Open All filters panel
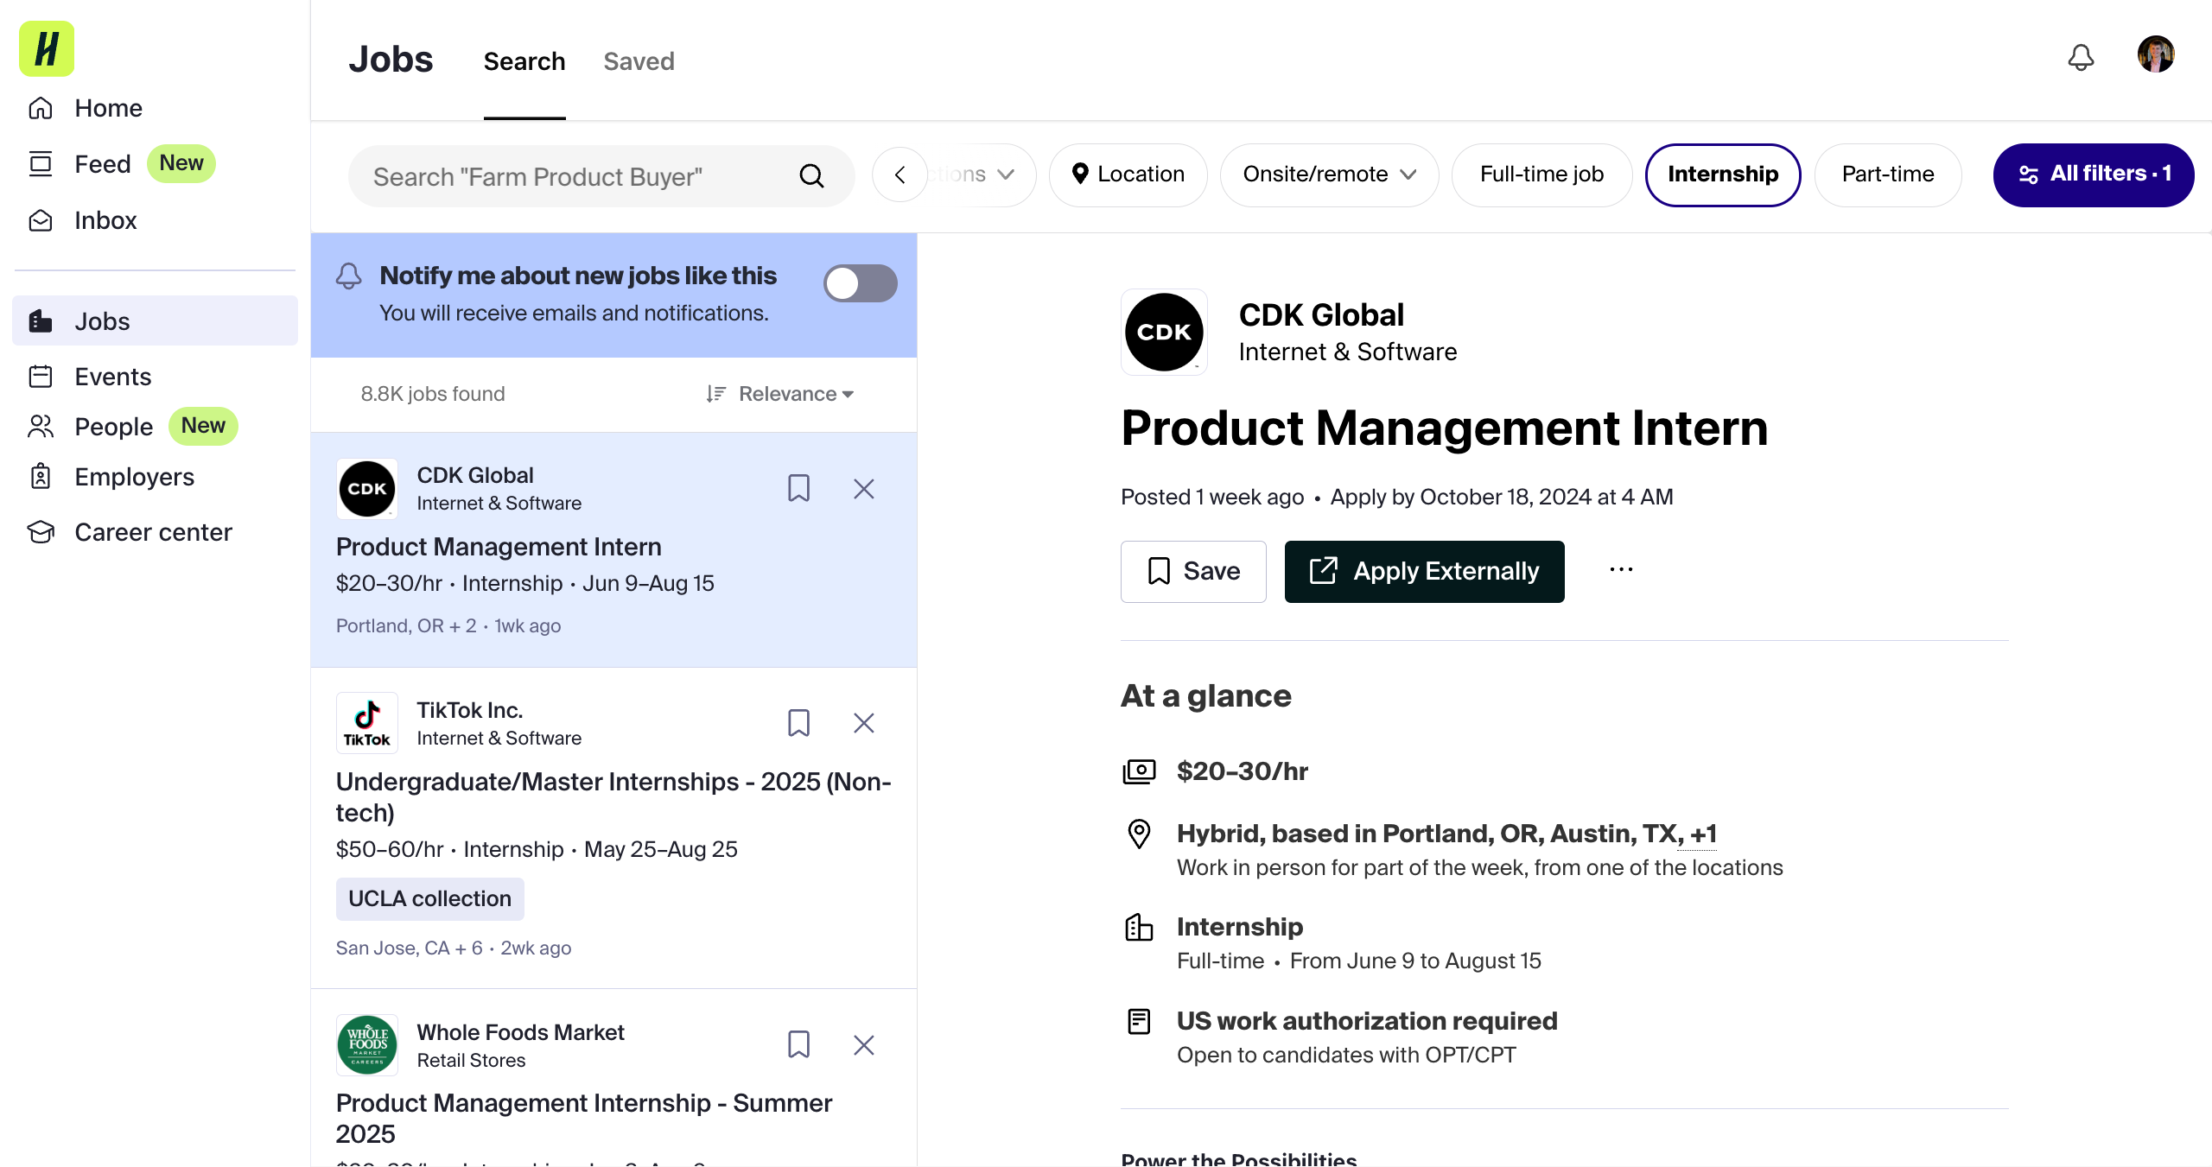2212x1167 pixels. (x=2093, y=174)
